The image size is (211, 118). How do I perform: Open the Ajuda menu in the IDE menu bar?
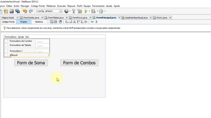(x=117, y=6)
